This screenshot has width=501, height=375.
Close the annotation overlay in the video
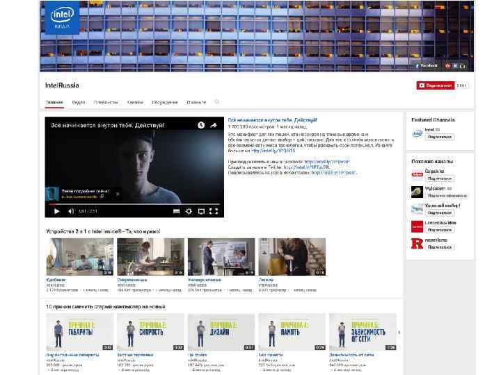[x=118, y=194]
